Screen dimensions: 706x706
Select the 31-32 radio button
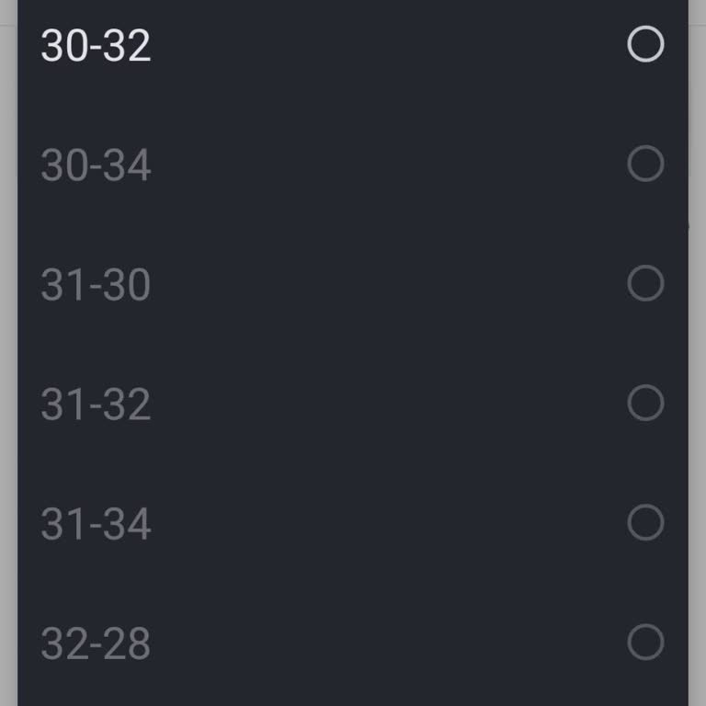click(645, 403)
